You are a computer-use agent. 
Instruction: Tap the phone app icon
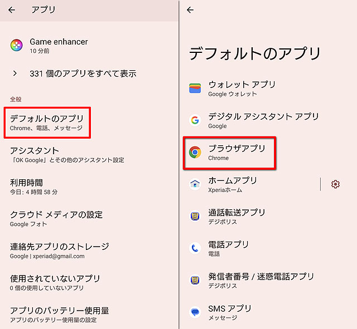pos(195,248)
